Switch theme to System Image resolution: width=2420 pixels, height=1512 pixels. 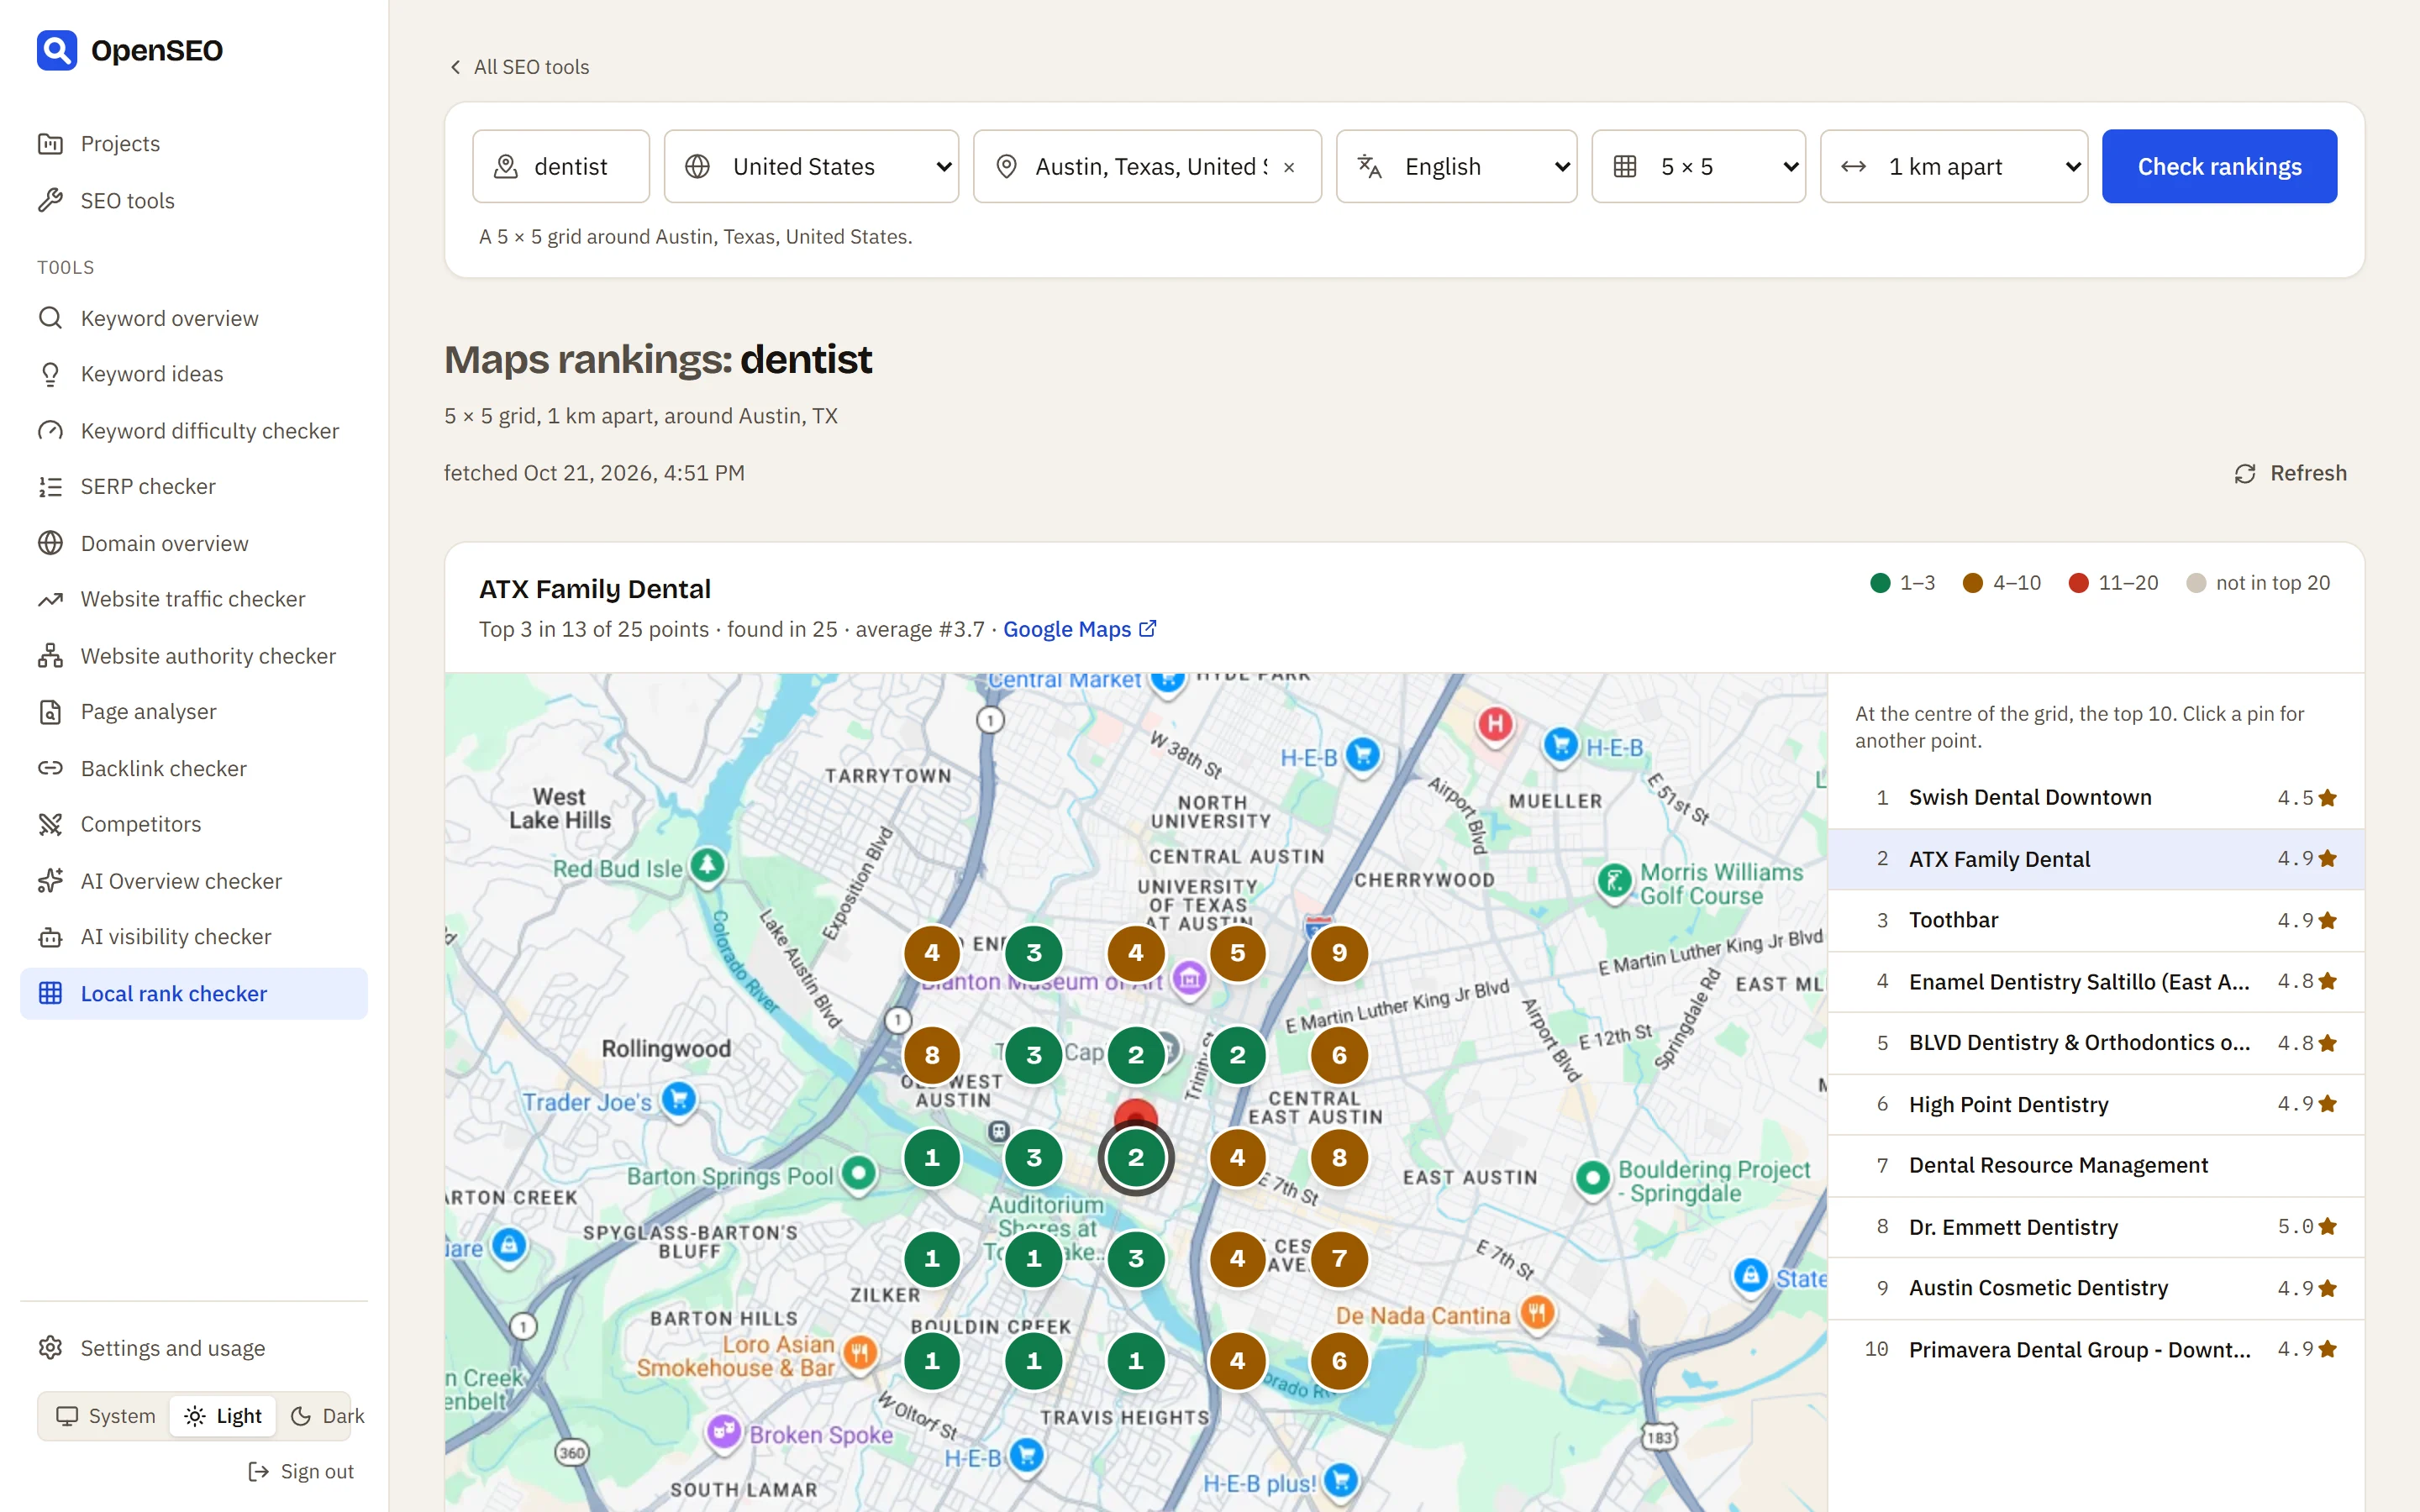[x=106, y=1416]
